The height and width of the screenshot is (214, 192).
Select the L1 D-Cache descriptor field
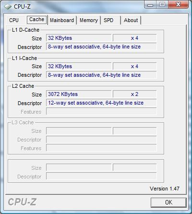click(101, 47)
